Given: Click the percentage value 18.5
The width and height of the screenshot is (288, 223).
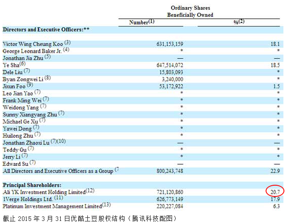Looking at the screenshot, I should coord(275,65).
